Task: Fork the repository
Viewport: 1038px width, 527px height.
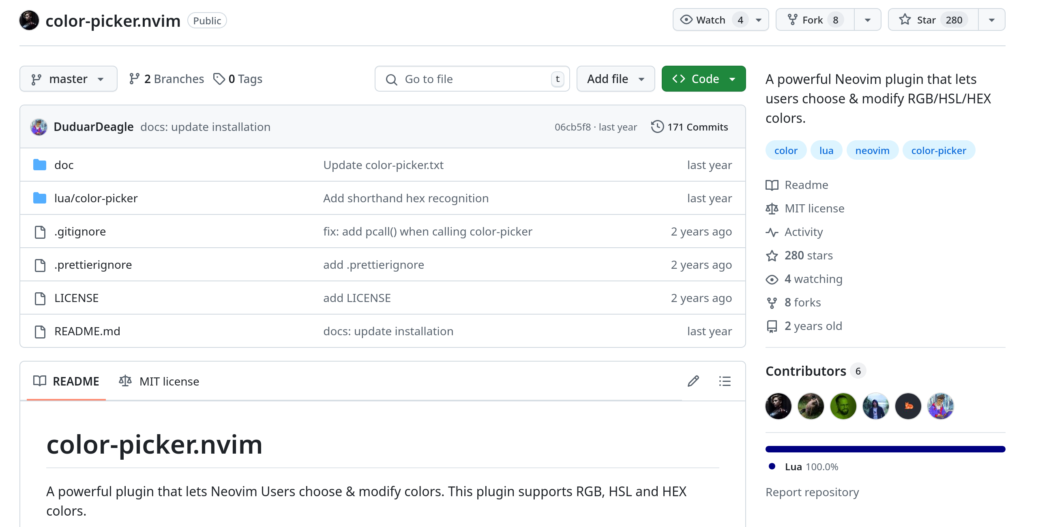Action: [x=815, y=20]
